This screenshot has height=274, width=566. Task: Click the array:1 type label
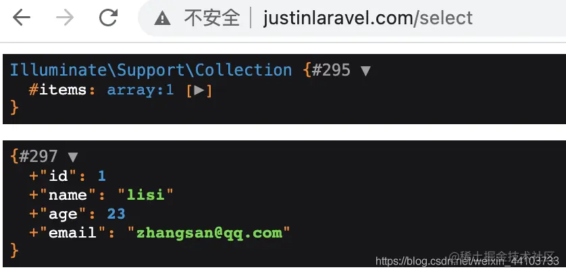140,90
